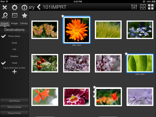Enable the Dropbox destination

[x=14, y=56]
